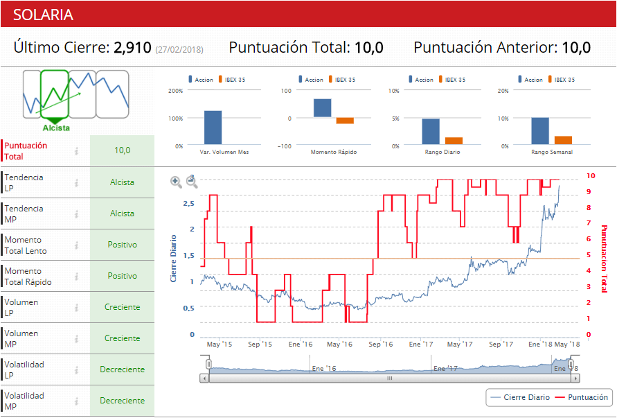
Task: Click the zoom-in magnifier on chart
Action: coord(176,182)
